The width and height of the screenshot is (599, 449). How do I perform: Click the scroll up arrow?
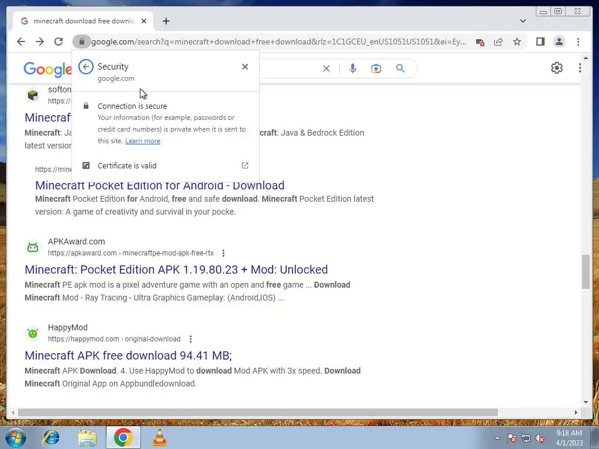coord(586,58)
